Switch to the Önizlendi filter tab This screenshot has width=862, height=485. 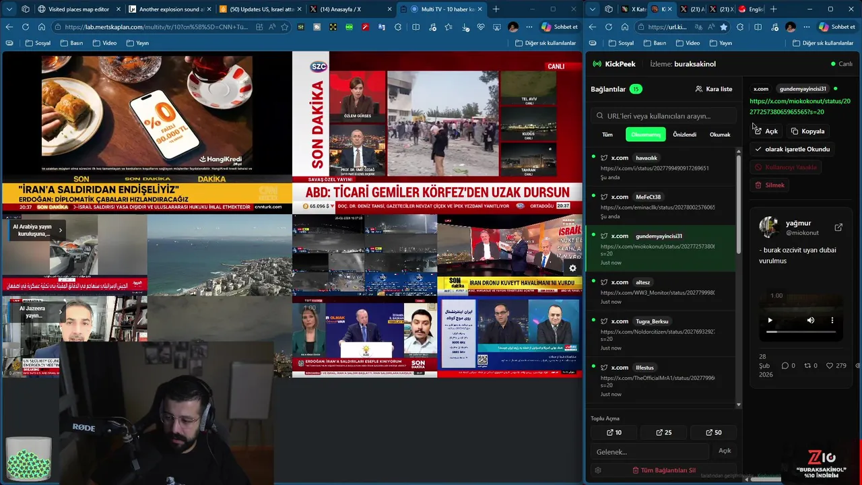tap(685, 135)
